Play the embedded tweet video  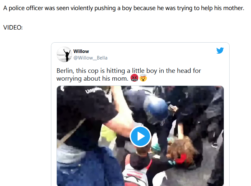pyautogui.click(x=140, y=137)
